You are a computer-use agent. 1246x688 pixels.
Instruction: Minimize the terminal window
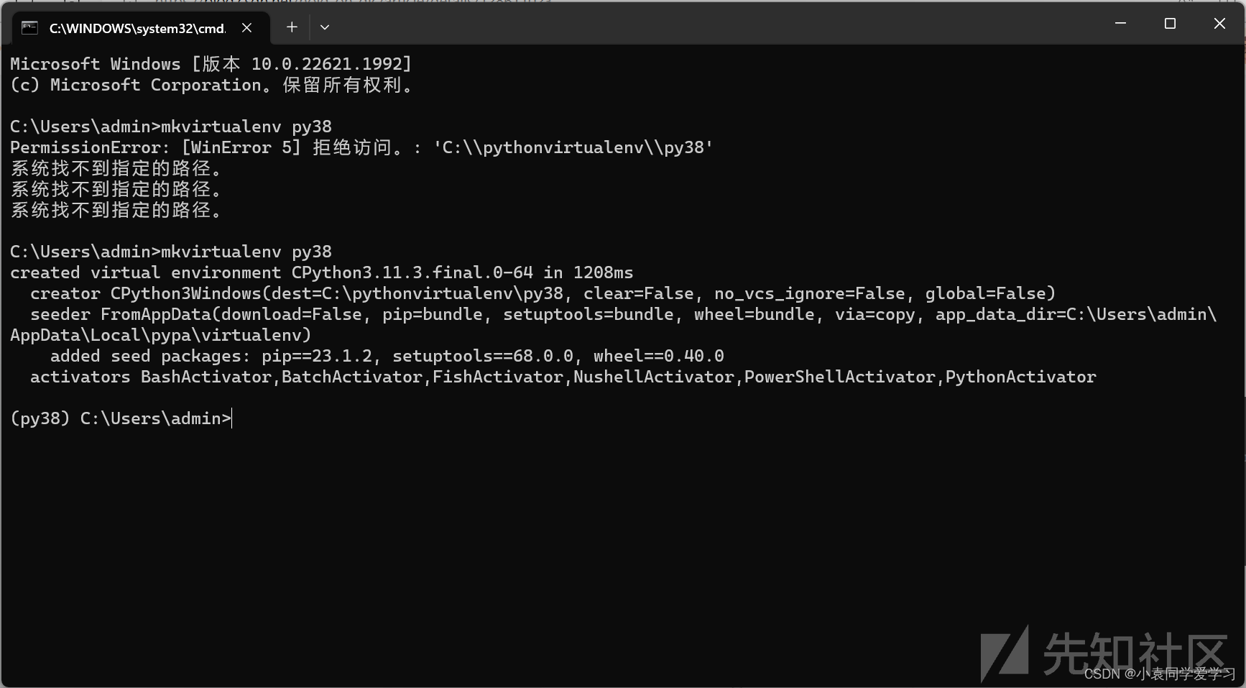pyautogui.click(x=1120, y=23)
